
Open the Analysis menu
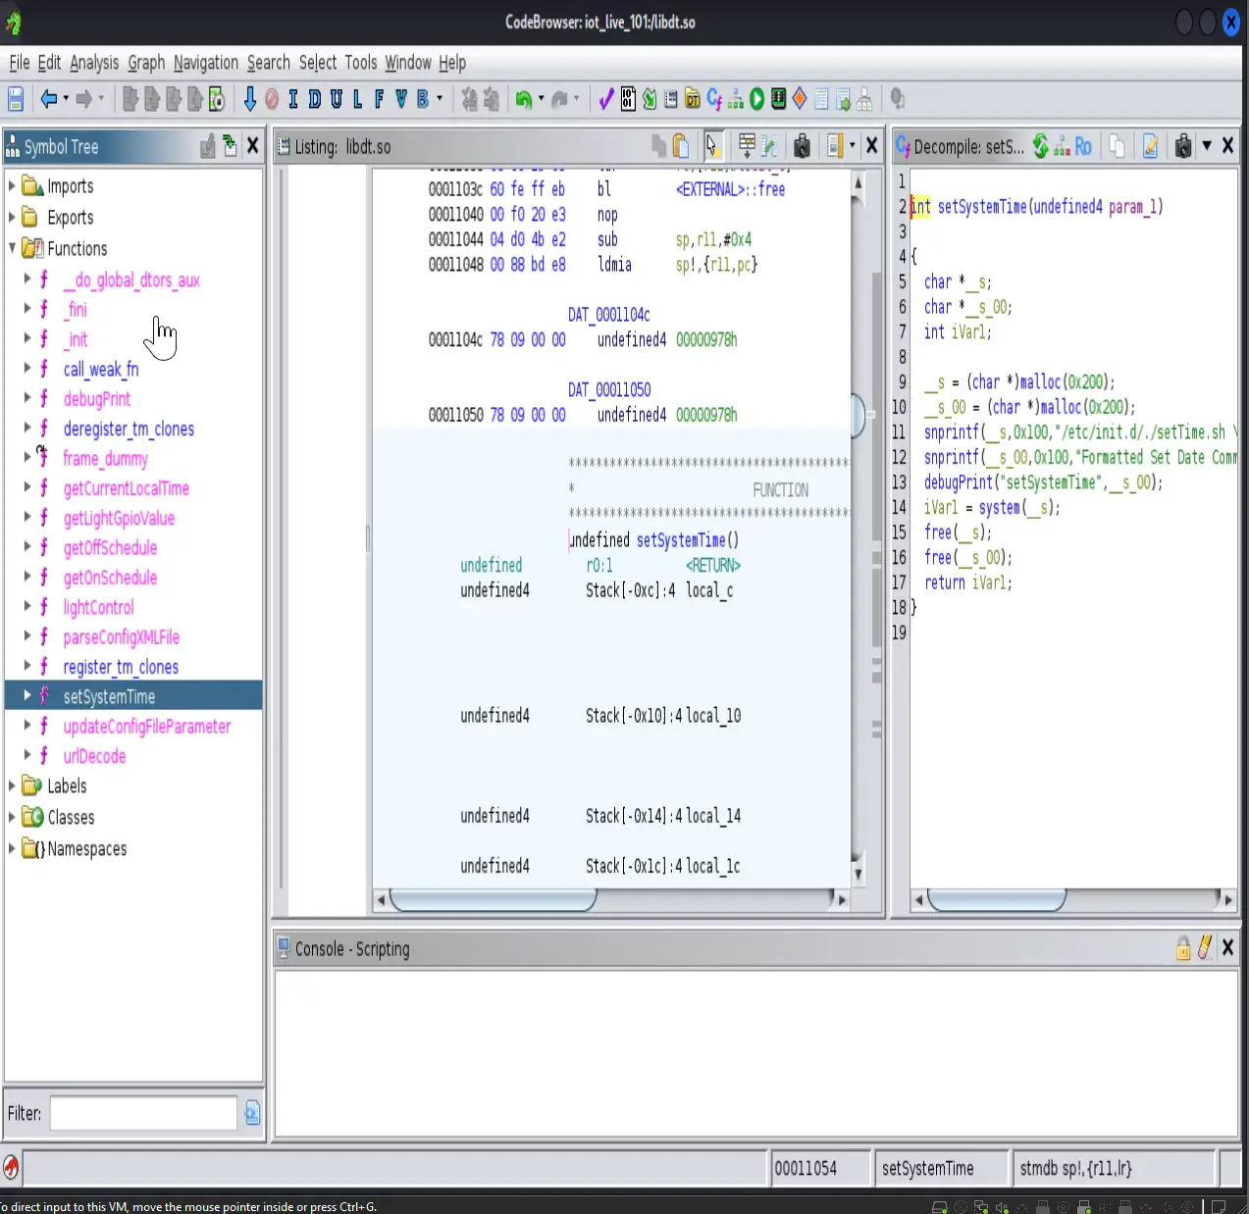coord(93,62)
